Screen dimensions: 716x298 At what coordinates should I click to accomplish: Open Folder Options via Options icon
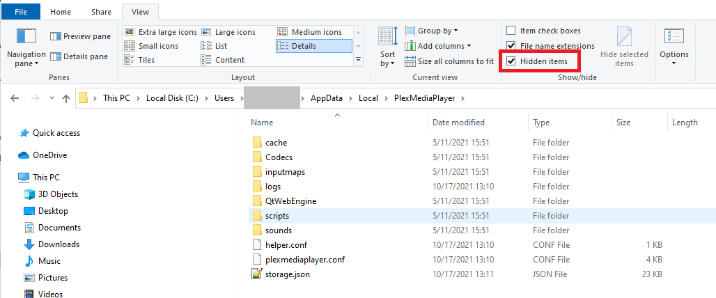click(x=674, y=38)
